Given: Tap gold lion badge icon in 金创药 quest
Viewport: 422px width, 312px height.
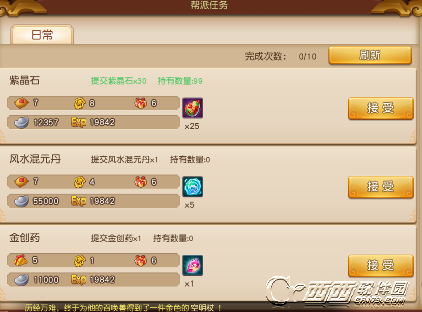Looking at the screenshot, I should click(x=80, y=260).
